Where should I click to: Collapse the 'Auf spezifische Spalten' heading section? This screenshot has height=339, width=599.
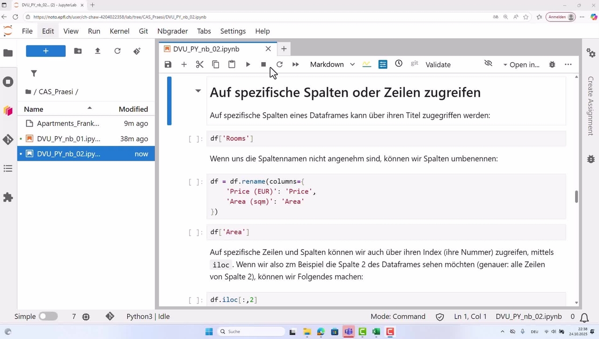(x=198, y=91)
